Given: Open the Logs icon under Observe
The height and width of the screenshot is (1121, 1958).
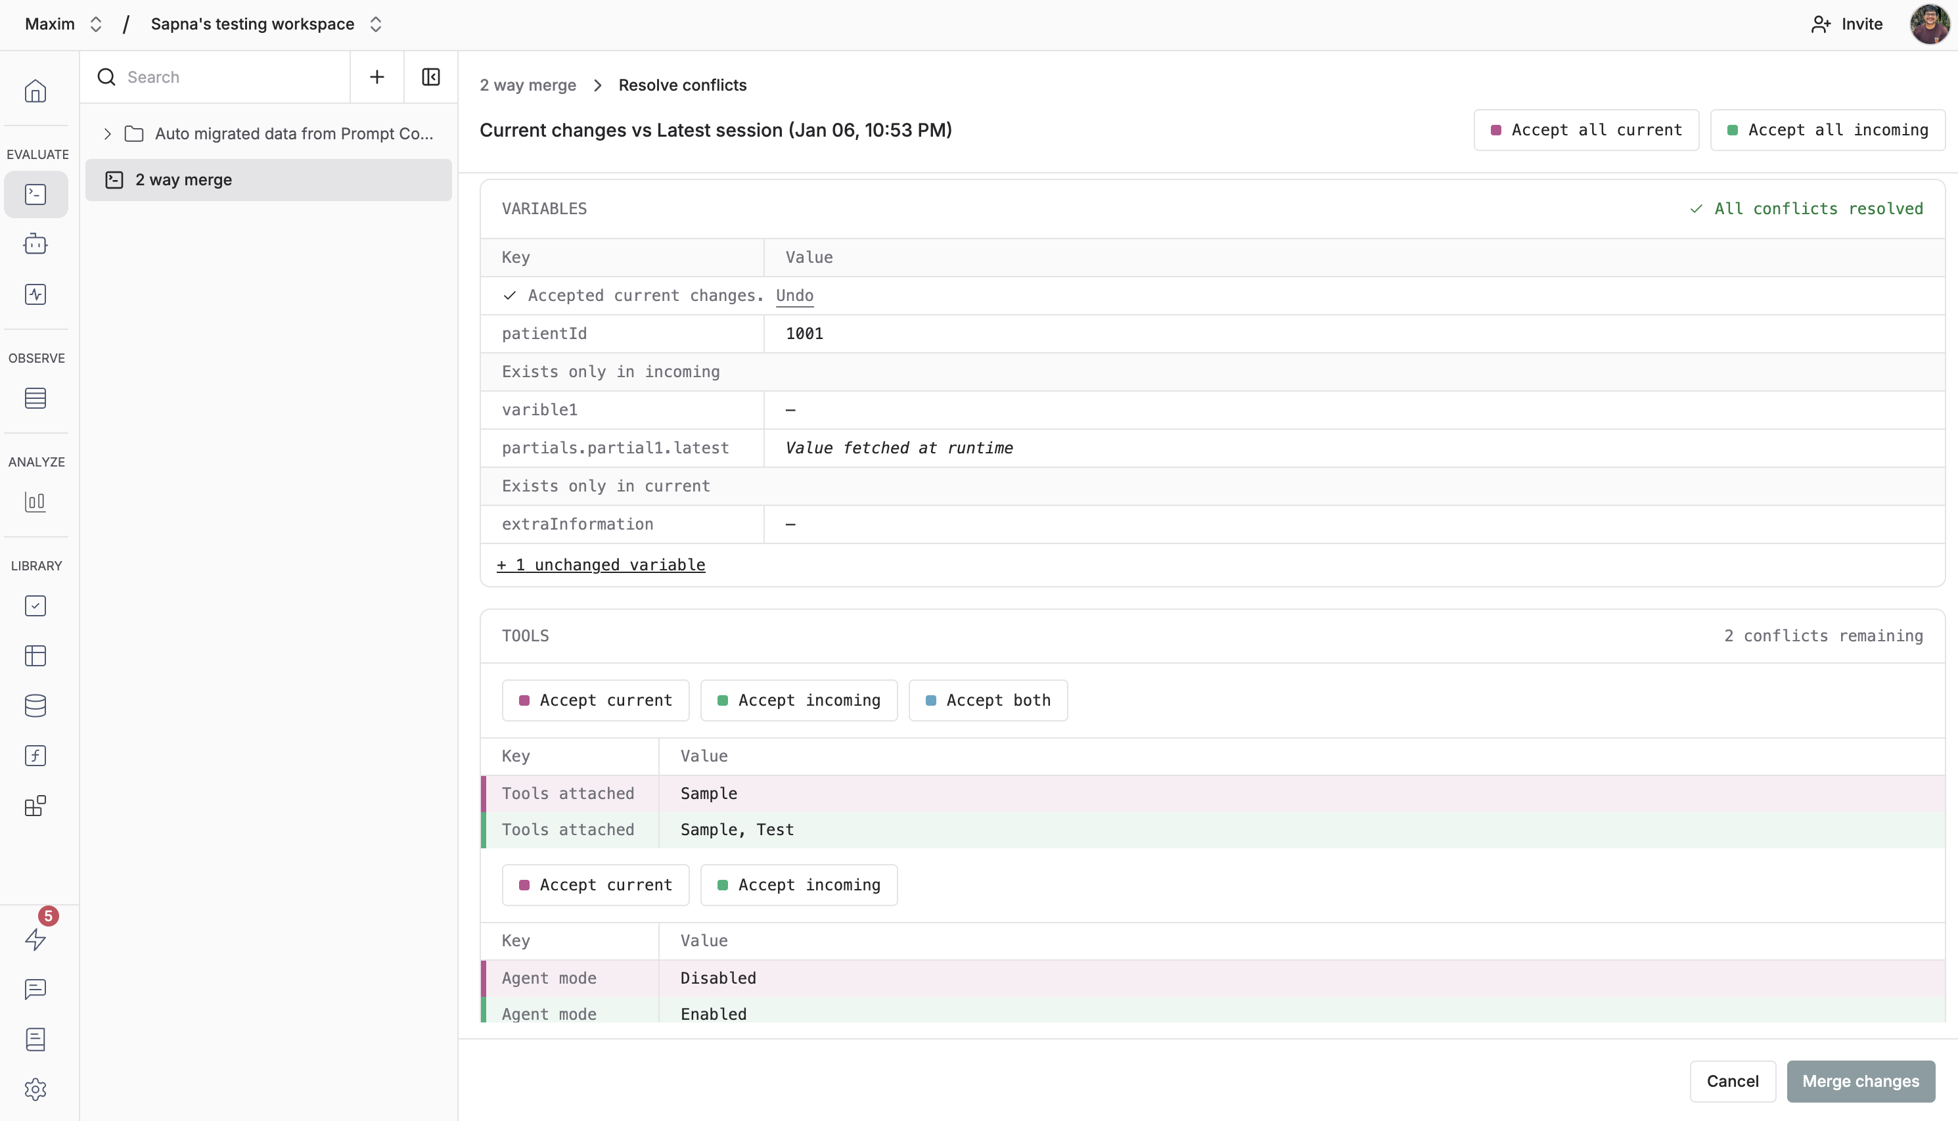Looking at the screenshot, I should pyautogui.click(x=35, y=398).
